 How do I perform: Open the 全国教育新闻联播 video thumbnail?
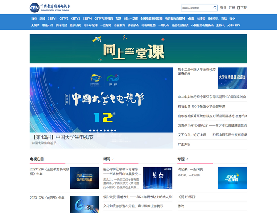pyautogui.click(x=84, y=178)
